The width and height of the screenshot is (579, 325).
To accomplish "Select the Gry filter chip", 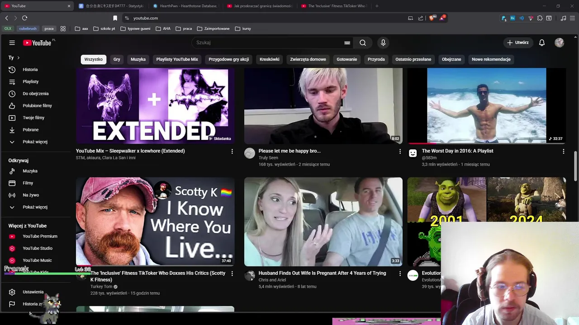I will click(117, 59).
